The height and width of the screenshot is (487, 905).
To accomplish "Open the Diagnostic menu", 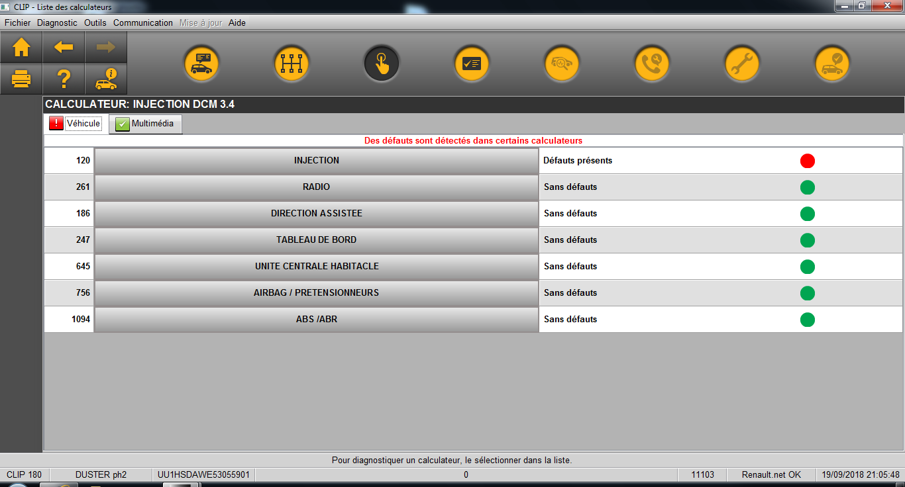I will (57, 22).
